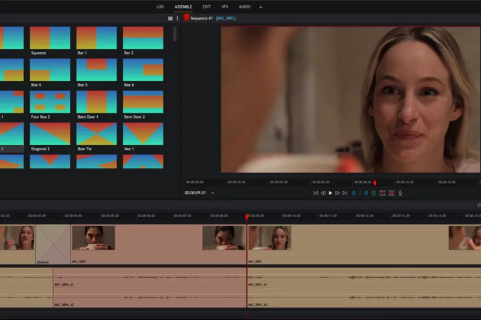Clear marks using the grey middle diamond icon
Viewport: 481px width, 320px height.
(360, 193)
